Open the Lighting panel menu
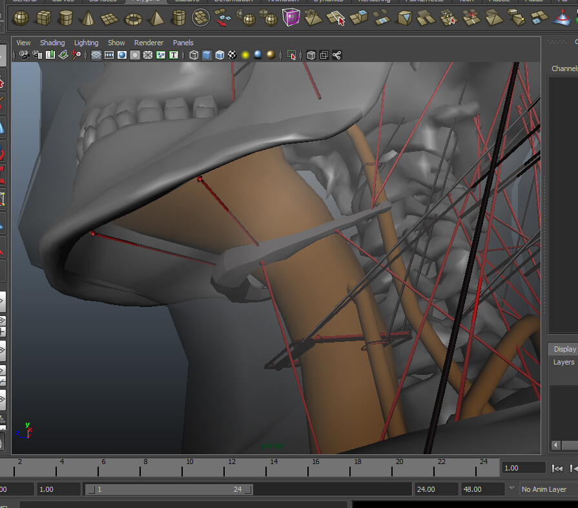 coord(86,43)
